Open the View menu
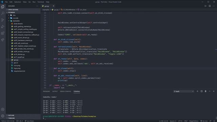217x122 pixels. [25, 2]
